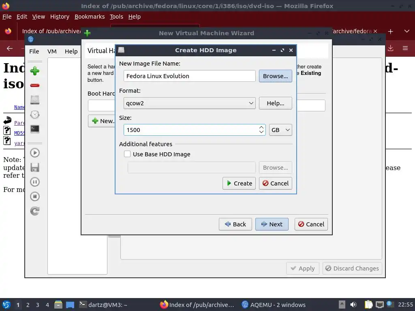This screenshot has width=415, height=311.
Task: Click Back in the VM wizard
Action: pyautogui.click(x=235, y=224)
